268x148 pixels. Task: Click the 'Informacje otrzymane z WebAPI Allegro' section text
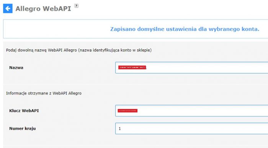click(x=44, y=93)
